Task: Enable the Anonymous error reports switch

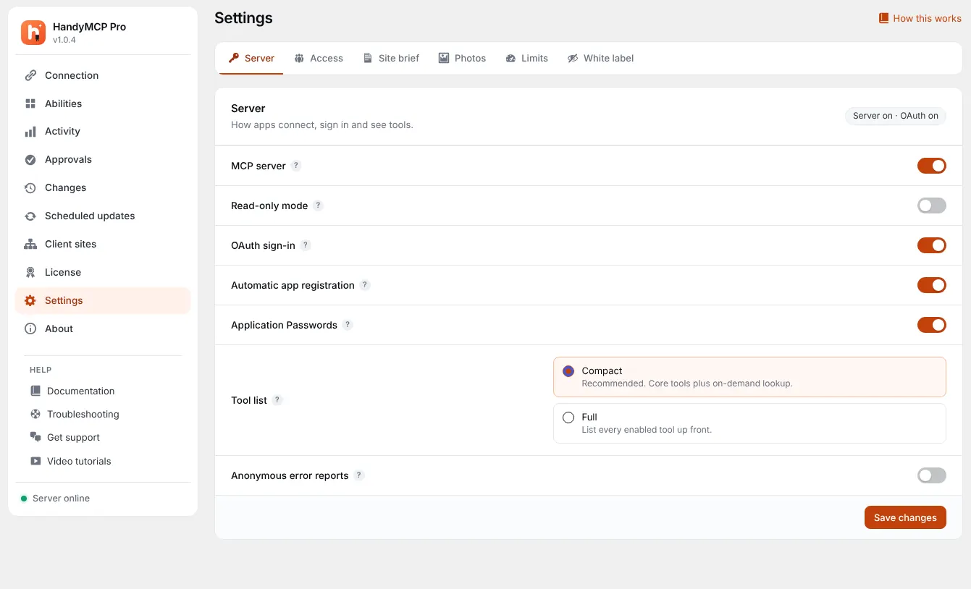Action: click(931, 475)
